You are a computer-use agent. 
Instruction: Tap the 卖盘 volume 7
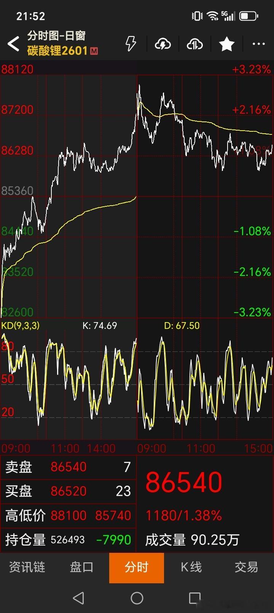pyautogui.click(x=127, y=467)
